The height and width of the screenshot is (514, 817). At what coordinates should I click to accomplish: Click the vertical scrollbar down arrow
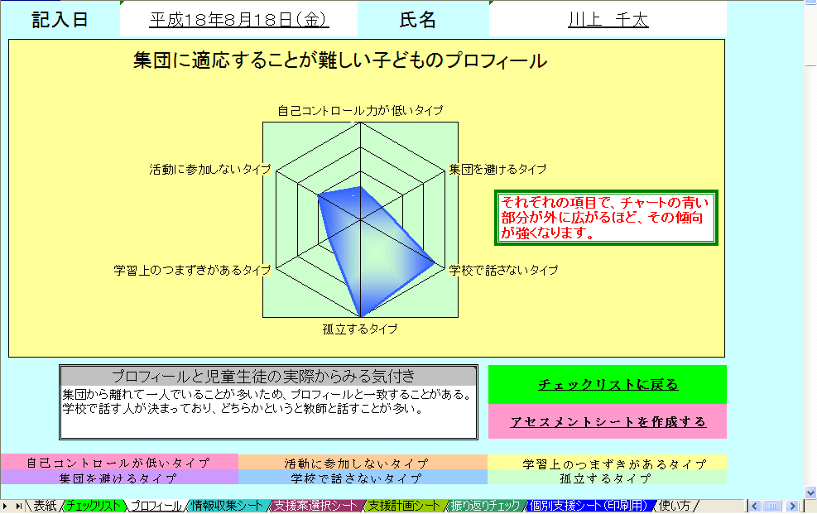(810, 492)
